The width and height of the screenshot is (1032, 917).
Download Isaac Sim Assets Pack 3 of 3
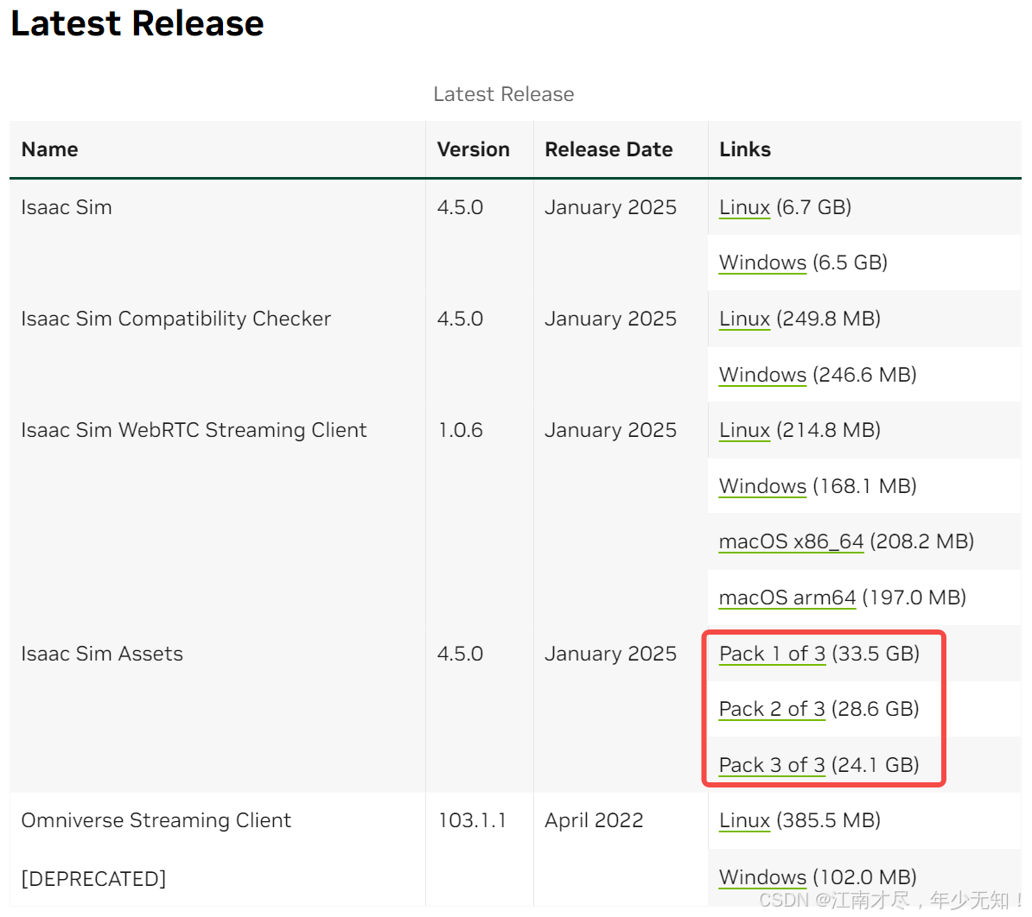[x=772, y=765]
